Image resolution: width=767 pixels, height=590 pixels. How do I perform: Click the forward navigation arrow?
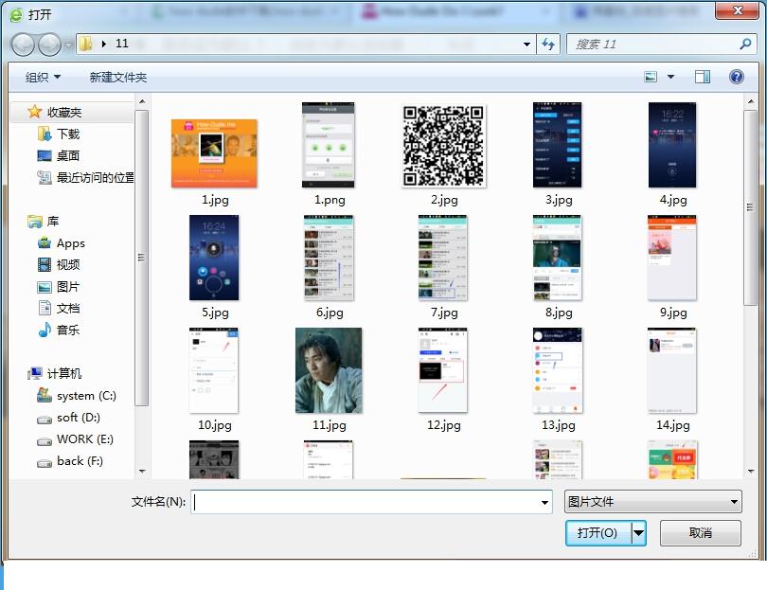[x=49, y=45]
